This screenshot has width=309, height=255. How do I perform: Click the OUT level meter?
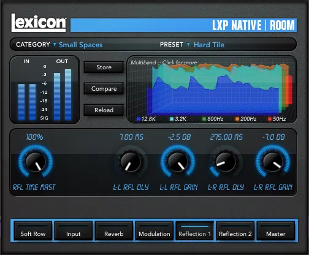(x=63, y=95)
